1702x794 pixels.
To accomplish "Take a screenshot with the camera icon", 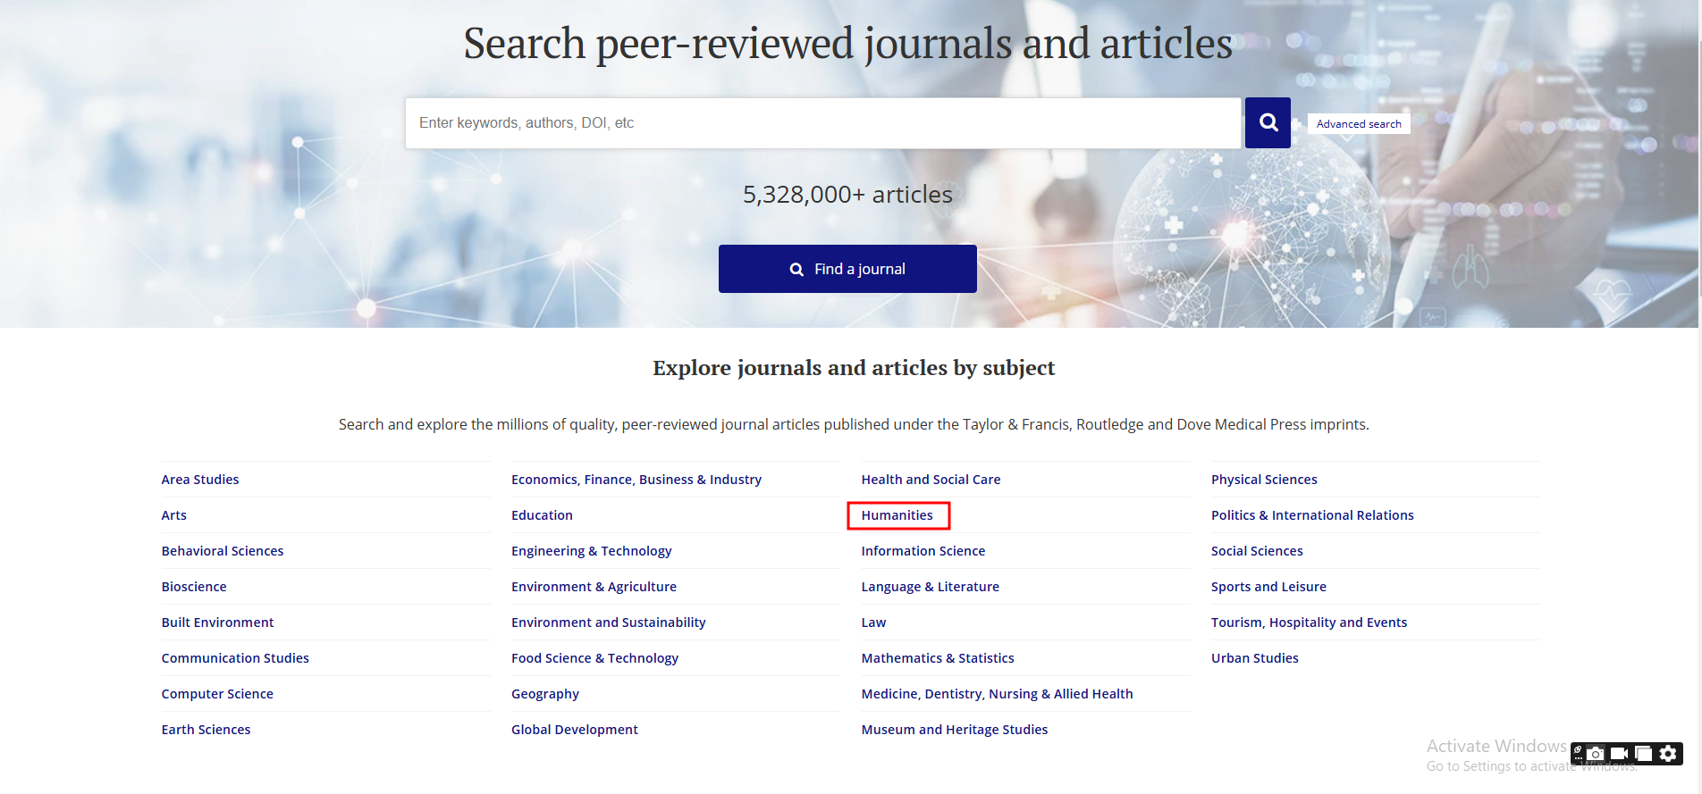I will point(1596,754).
